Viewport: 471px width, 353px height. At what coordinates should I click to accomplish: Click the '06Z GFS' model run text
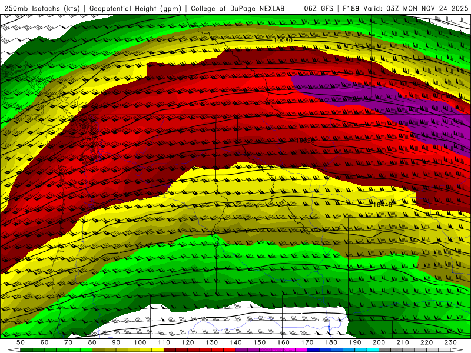click(x=319, y=8)
